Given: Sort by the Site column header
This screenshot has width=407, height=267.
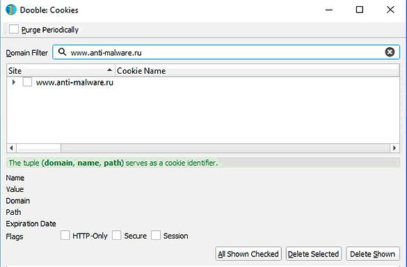Looking at the screenshot, I should coord(61,71).
